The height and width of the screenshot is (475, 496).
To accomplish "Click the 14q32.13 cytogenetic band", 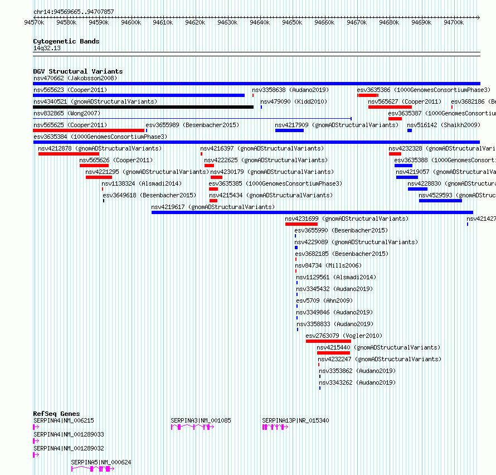I will (x=256, y=54).
